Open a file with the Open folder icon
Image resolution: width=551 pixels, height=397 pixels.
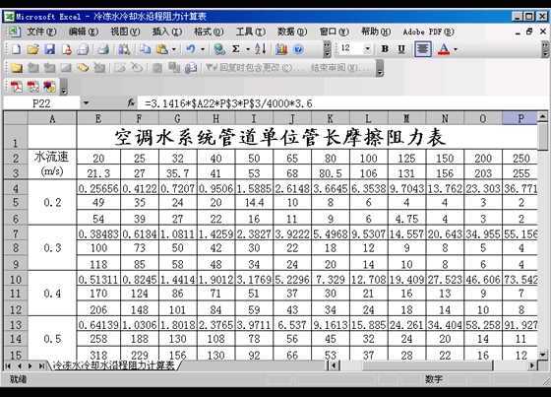tap(32, 49)
